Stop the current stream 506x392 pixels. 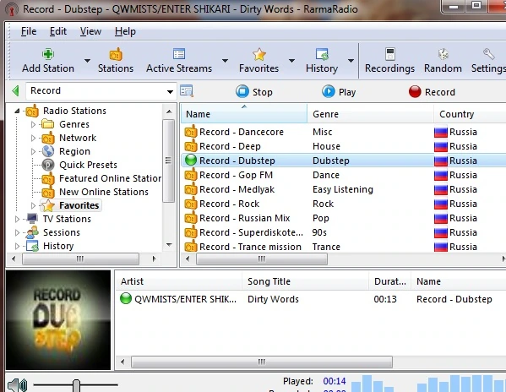(254, 91)
